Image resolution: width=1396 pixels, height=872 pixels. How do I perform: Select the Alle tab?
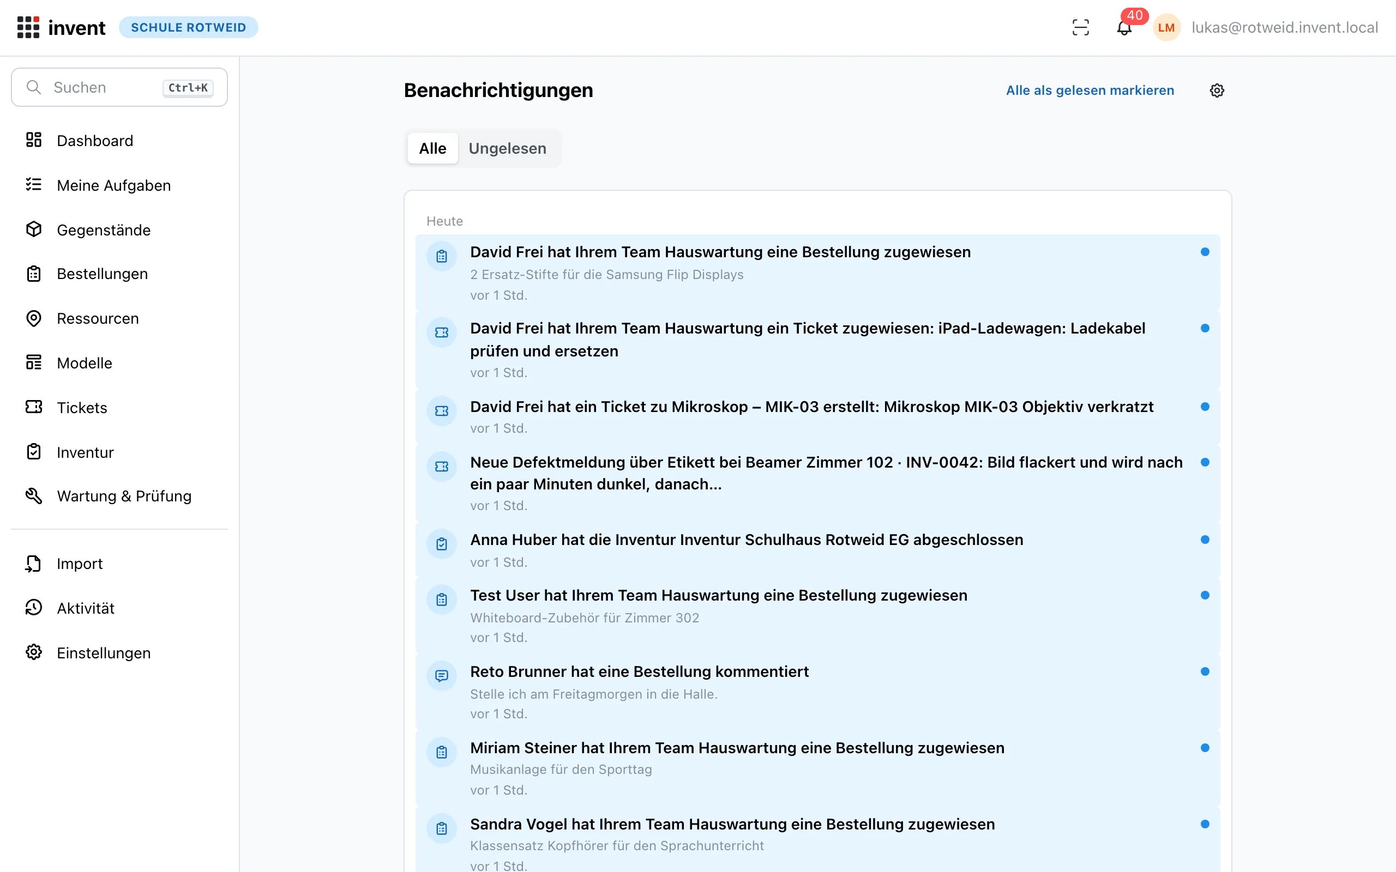tap(432, 148)
